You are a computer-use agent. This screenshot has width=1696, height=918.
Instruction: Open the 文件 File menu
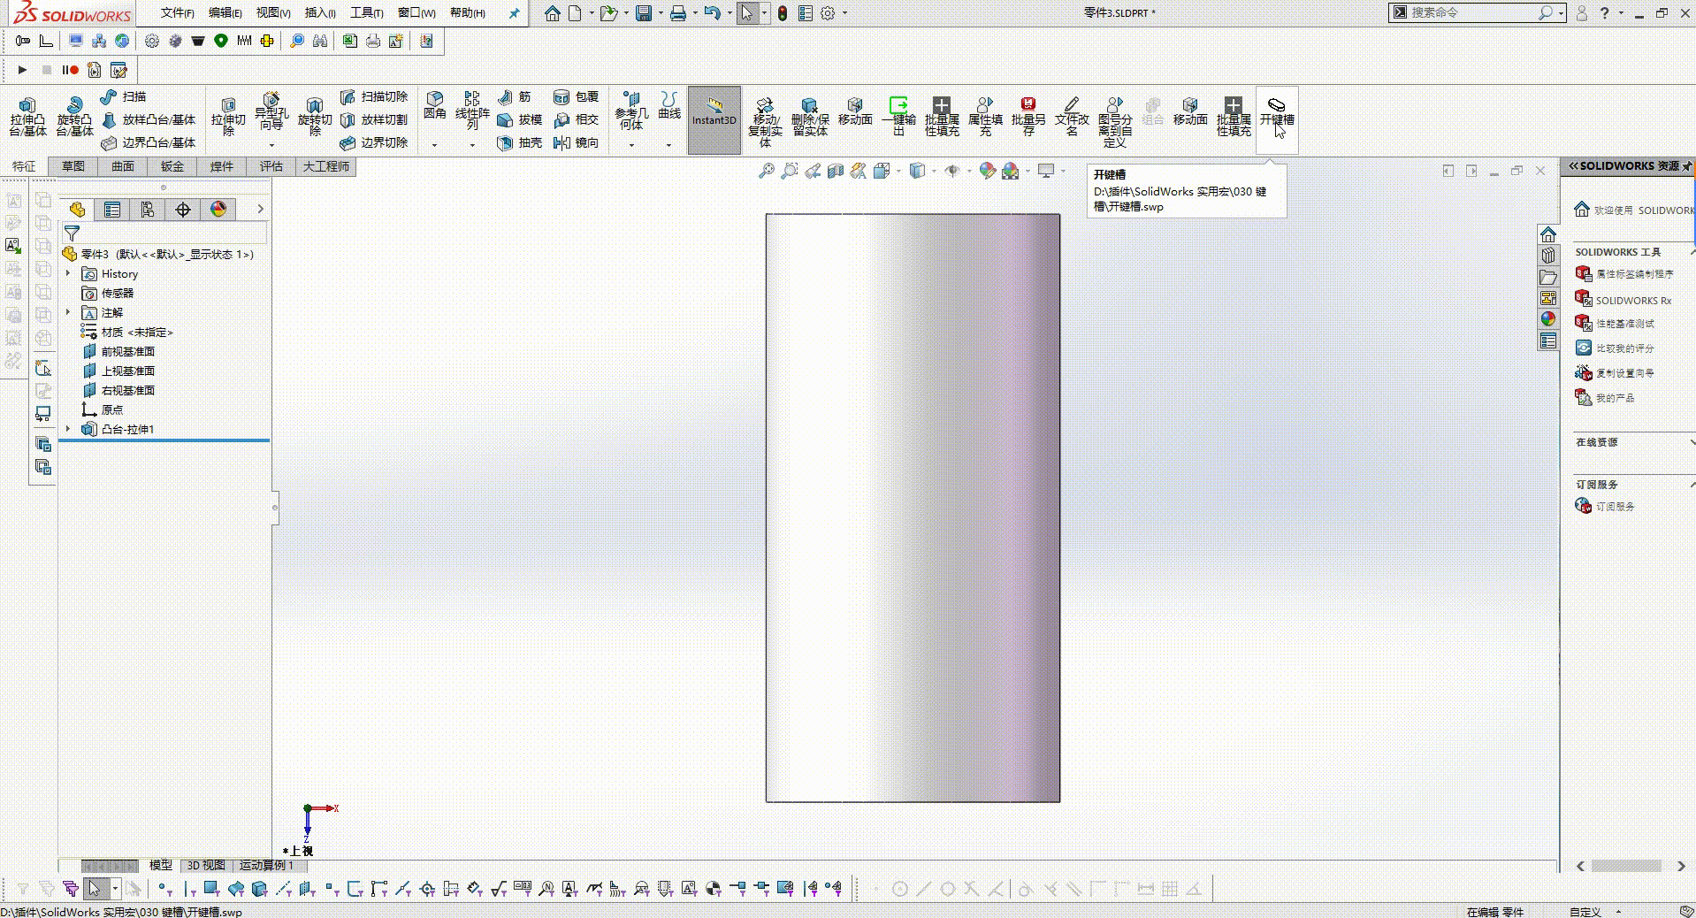click(x=177, y=12)
